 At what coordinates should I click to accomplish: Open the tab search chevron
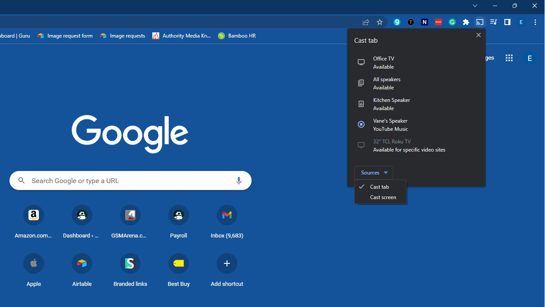pos(475,6)
